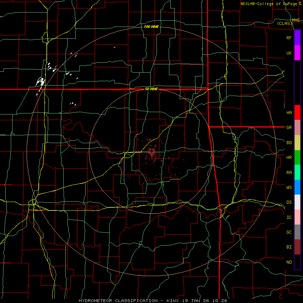
Task: Click the HR legend label
Action: click(289, 158)
